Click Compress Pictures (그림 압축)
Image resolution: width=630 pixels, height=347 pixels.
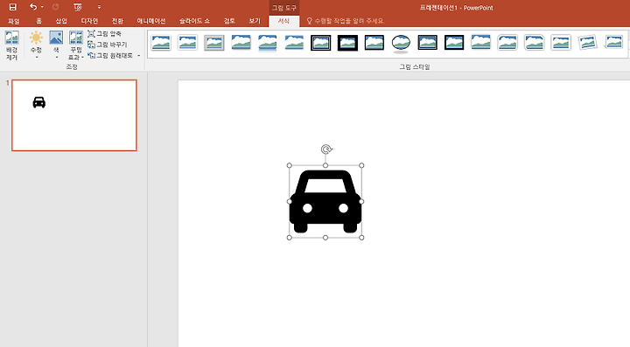pos(104,34)
